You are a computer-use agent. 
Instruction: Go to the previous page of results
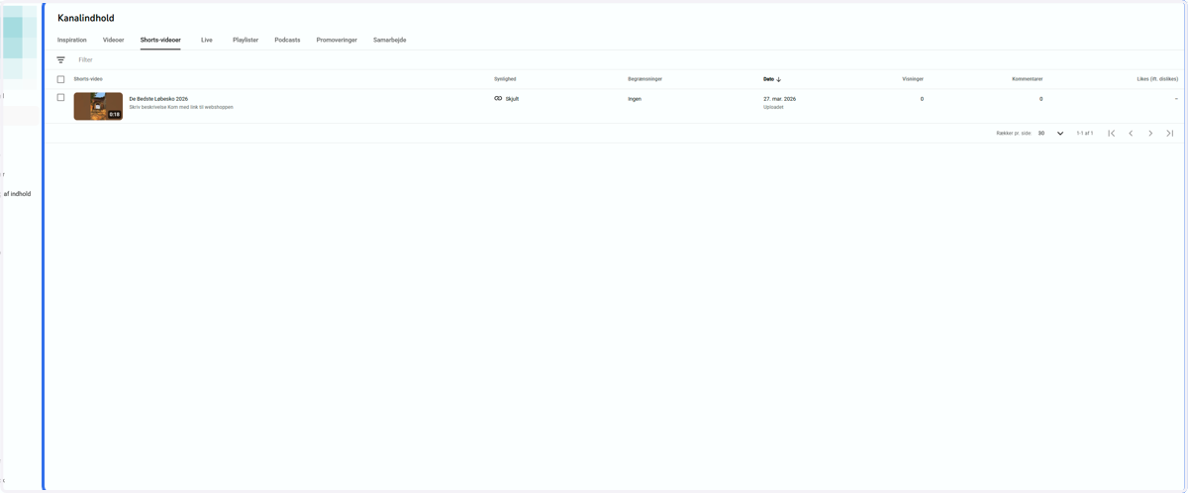coord(1131,133)
